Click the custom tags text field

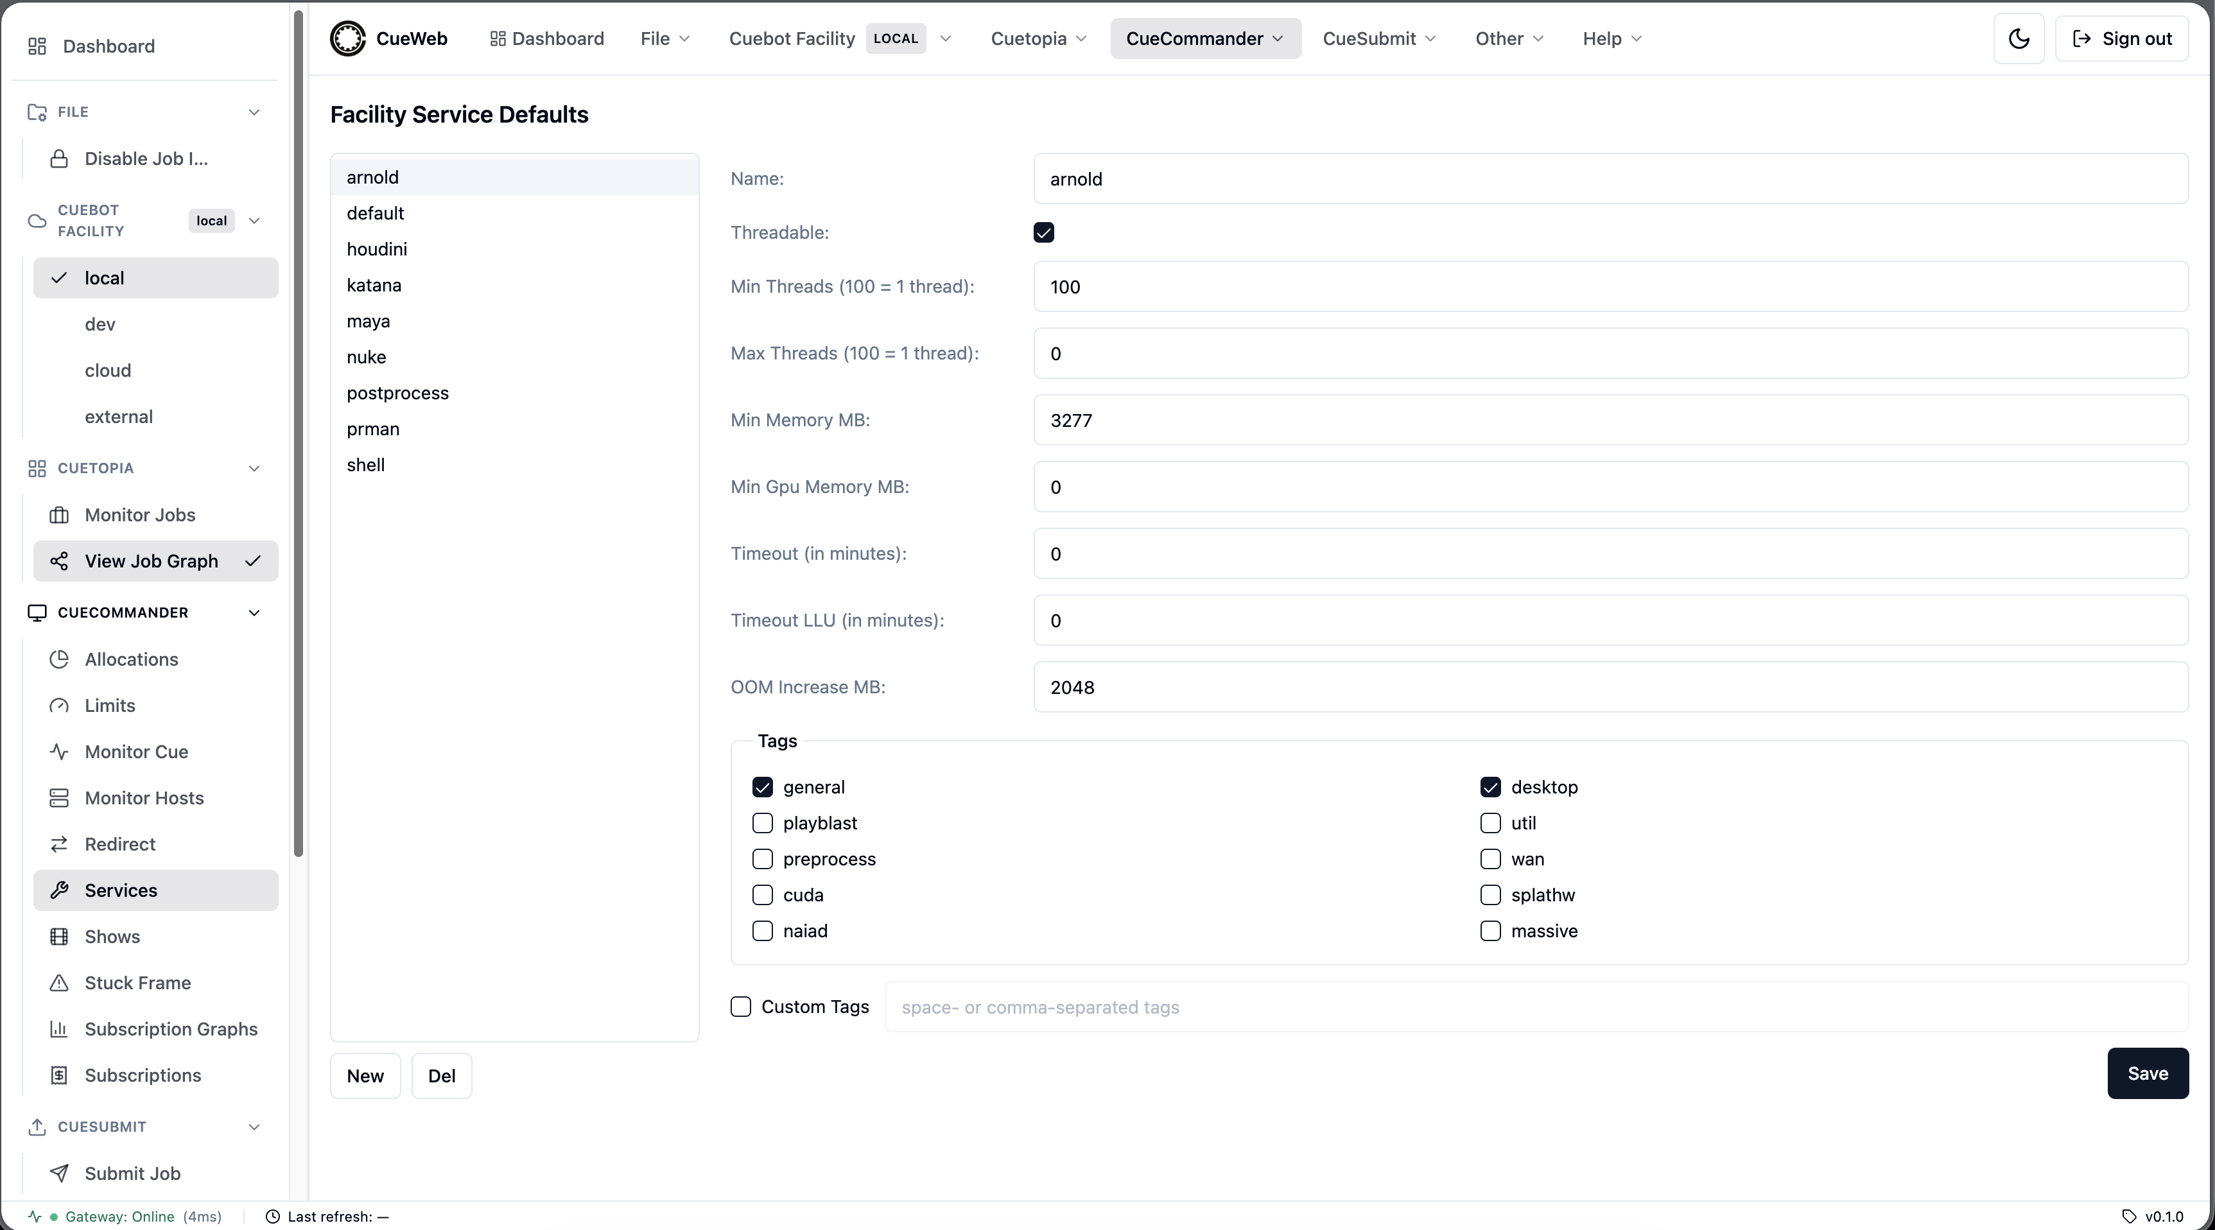[1536, 1007]
